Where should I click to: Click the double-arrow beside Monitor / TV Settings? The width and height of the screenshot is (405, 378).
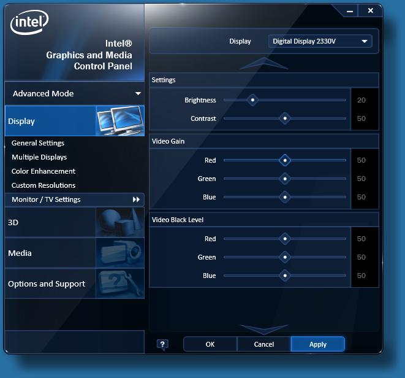click(136, 199)
